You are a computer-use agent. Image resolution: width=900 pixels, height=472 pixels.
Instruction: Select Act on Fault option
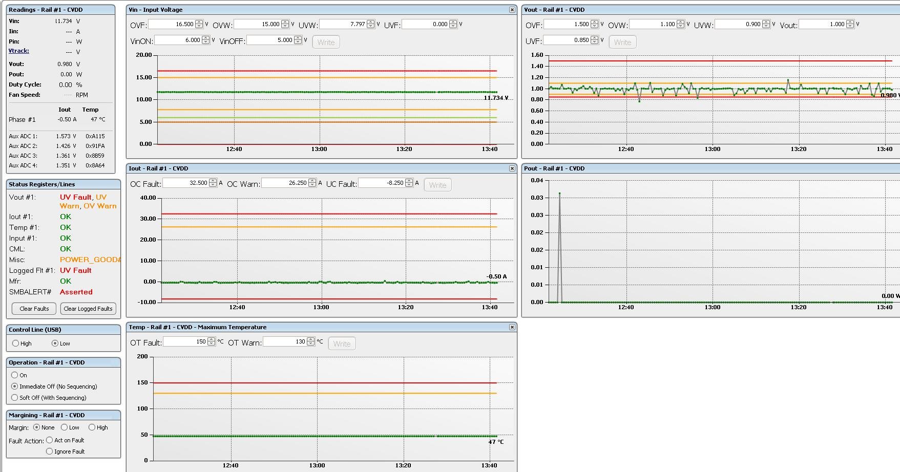49,440
